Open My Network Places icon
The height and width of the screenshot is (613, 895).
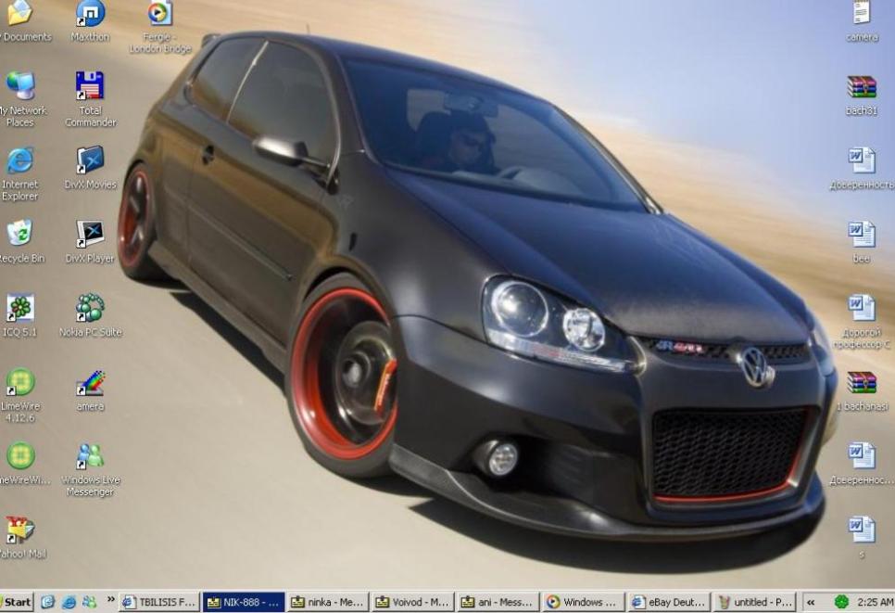[20, 86]
